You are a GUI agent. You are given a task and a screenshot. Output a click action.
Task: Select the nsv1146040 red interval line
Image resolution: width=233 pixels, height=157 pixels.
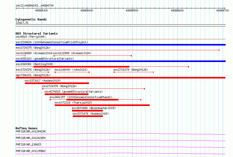72,72
